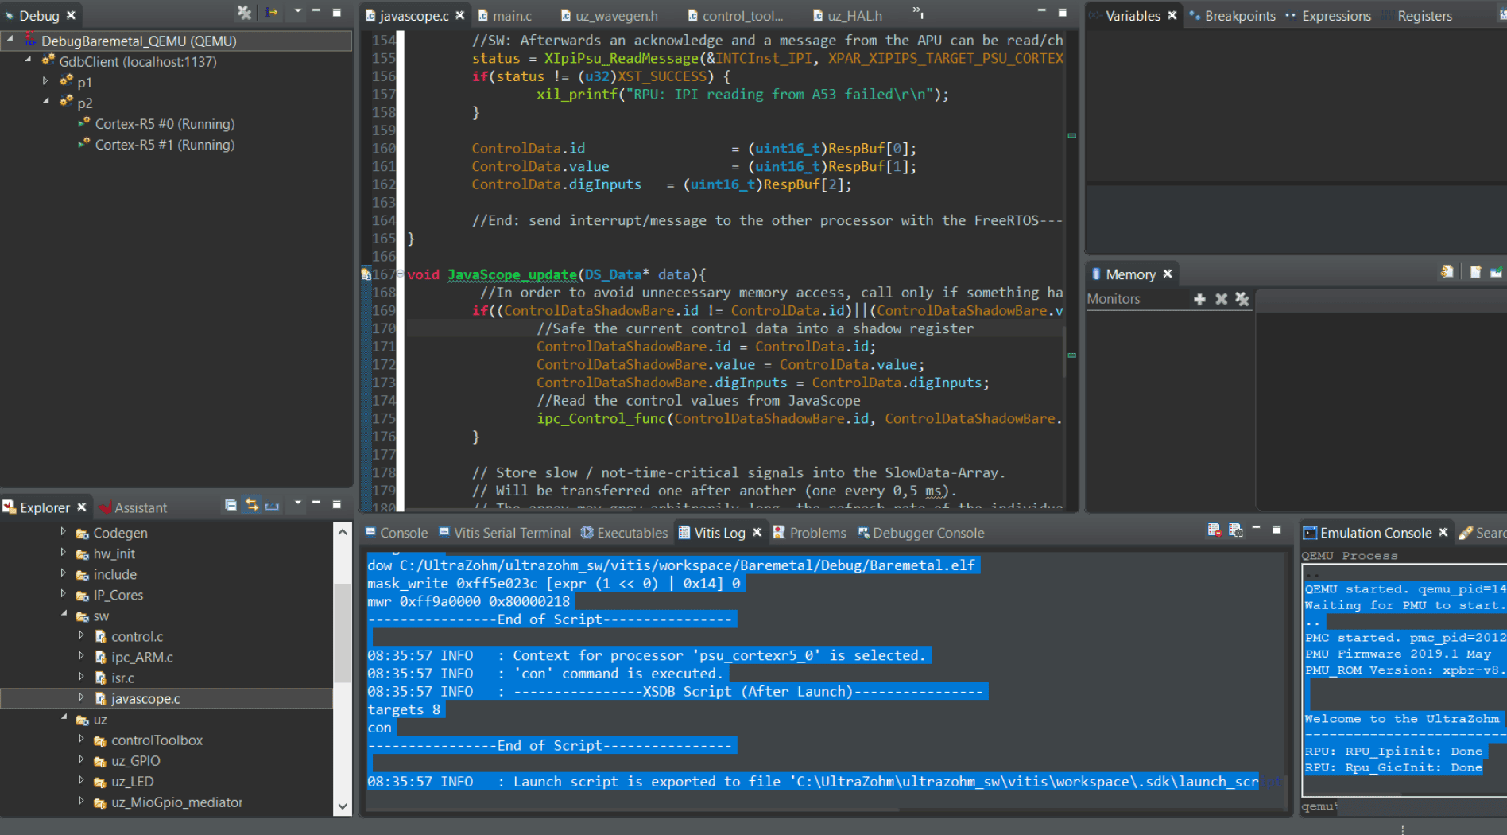
Task: Collapse the p2 process node
Action: coord(45,101)
